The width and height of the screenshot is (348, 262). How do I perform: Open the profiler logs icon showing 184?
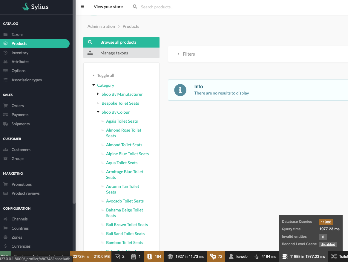(150, 256)
